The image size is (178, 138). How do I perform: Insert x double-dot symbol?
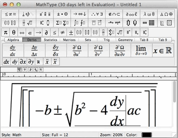point(47,62)
